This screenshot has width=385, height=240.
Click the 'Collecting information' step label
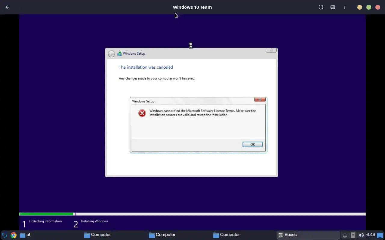click(45, 221)
